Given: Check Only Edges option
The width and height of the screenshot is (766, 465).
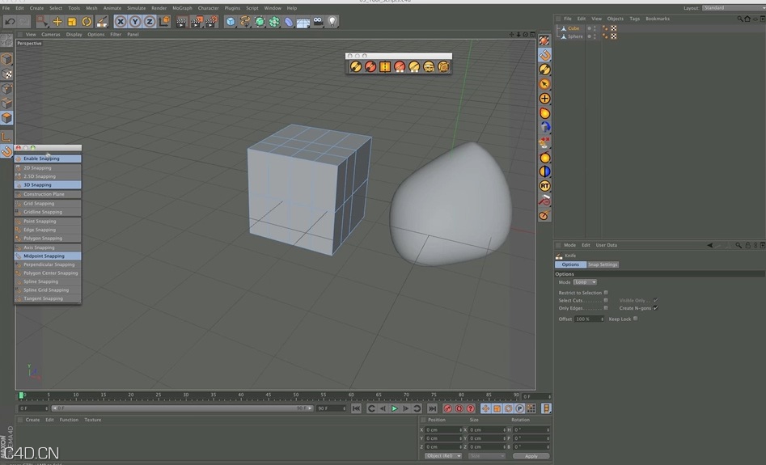Looking at the screenshot, I should 606,308.
